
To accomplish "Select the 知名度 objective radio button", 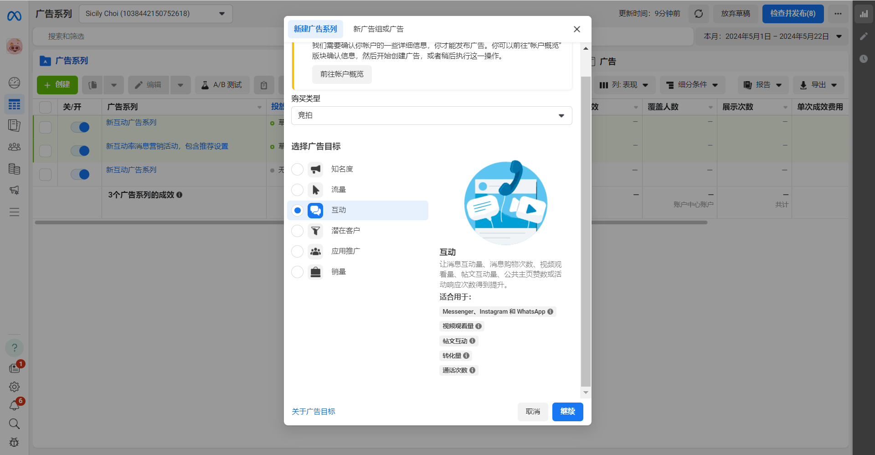I will click(x=297, y=169).
